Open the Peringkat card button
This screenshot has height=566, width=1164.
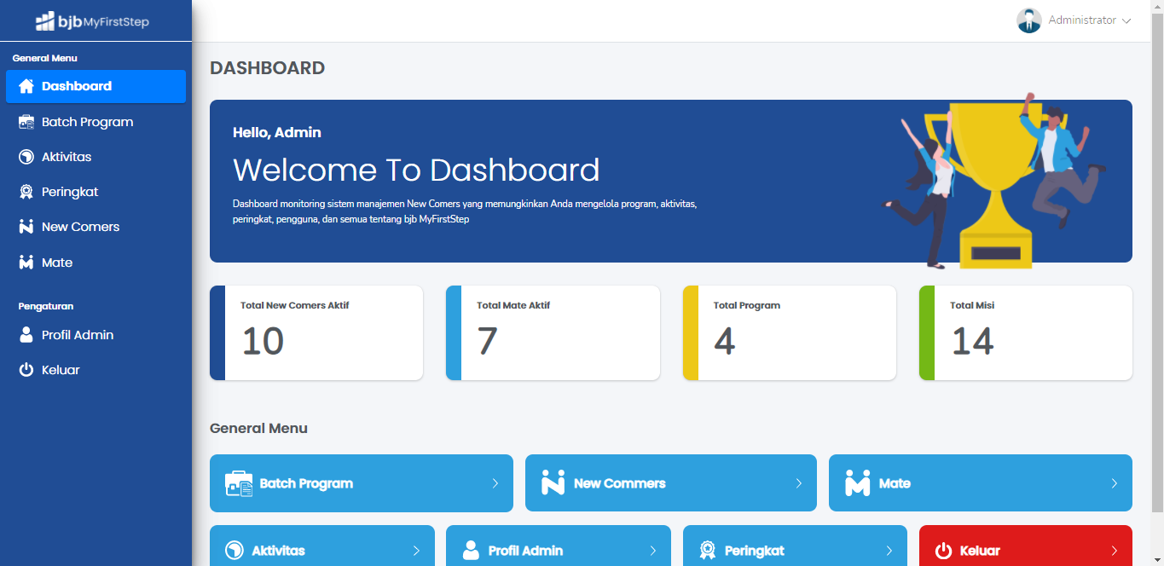click(x=796, y=546)
